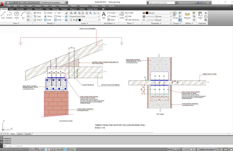This screenshot has height=151, width=233.
Task: Open the Express Tools ribbon tab
Action: [x=93, y=9]
